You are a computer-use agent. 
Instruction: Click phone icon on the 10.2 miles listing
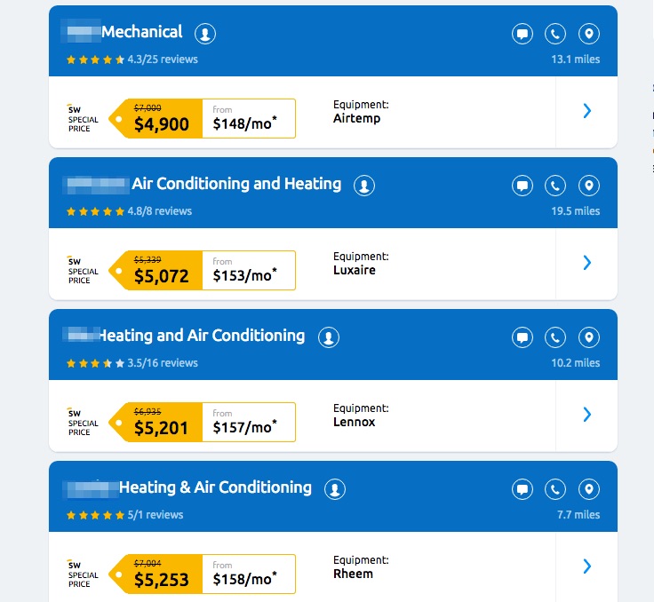point(555,338)
